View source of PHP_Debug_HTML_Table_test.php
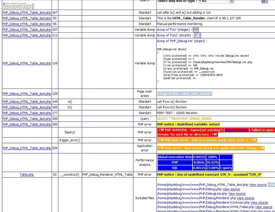275x212 pixels. tap(257, 185)
